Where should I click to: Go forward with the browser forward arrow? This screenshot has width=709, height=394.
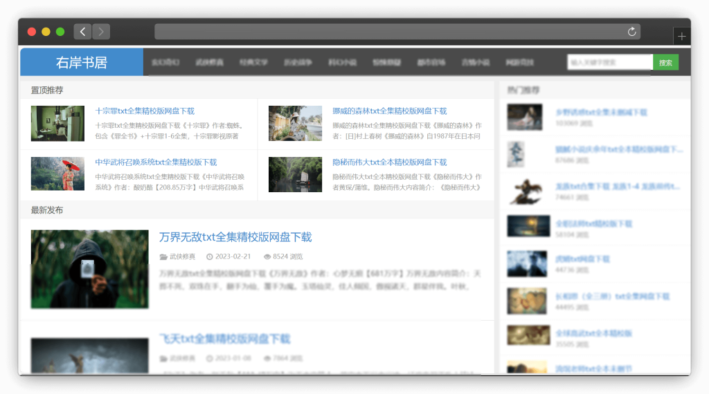tap(101, 32)
